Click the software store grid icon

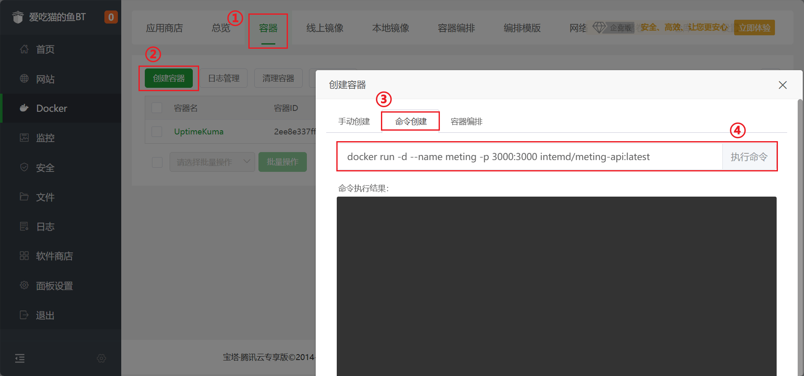(24, 256)
